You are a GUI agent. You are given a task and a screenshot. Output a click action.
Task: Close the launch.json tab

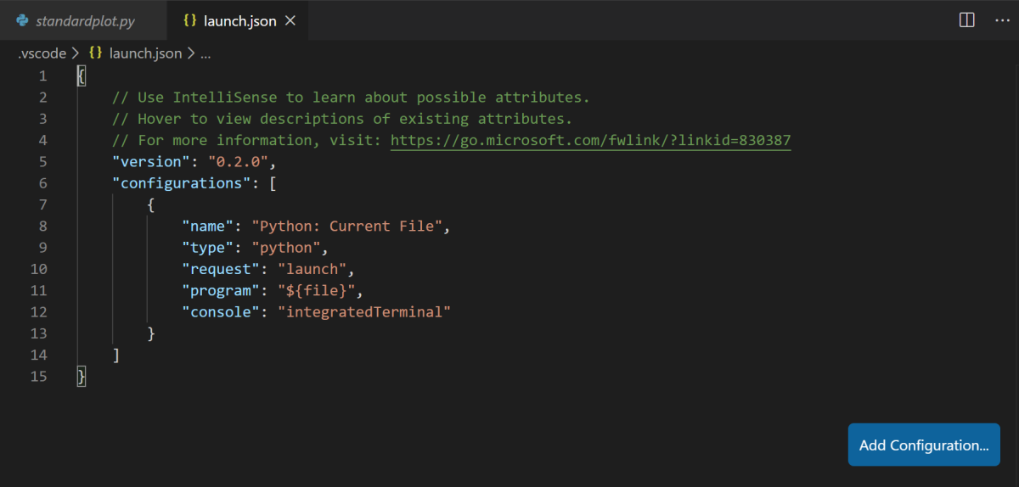[290, 21]
